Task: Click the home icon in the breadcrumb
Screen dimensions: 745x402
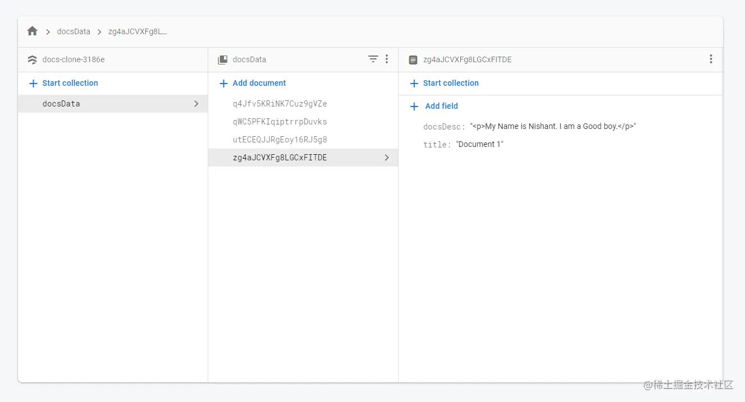Action: [32, 31]
